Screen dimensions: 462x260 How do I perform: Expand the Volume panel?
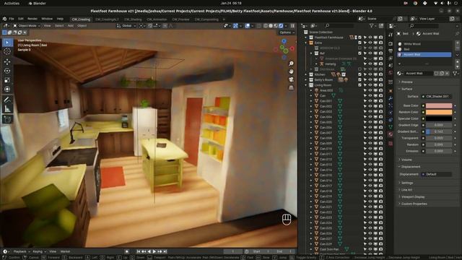[x=406, y=160]
